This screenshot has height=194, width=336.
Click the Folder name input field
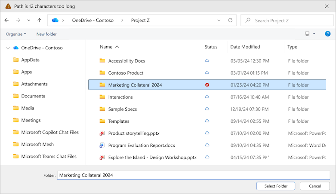coord(194,175)
